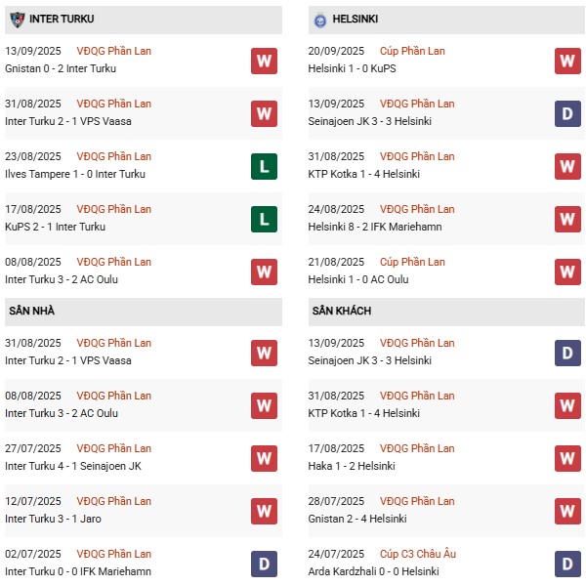Click W badge for Helsinki 1 - 0 KuPS

click(x=567, y=61)
